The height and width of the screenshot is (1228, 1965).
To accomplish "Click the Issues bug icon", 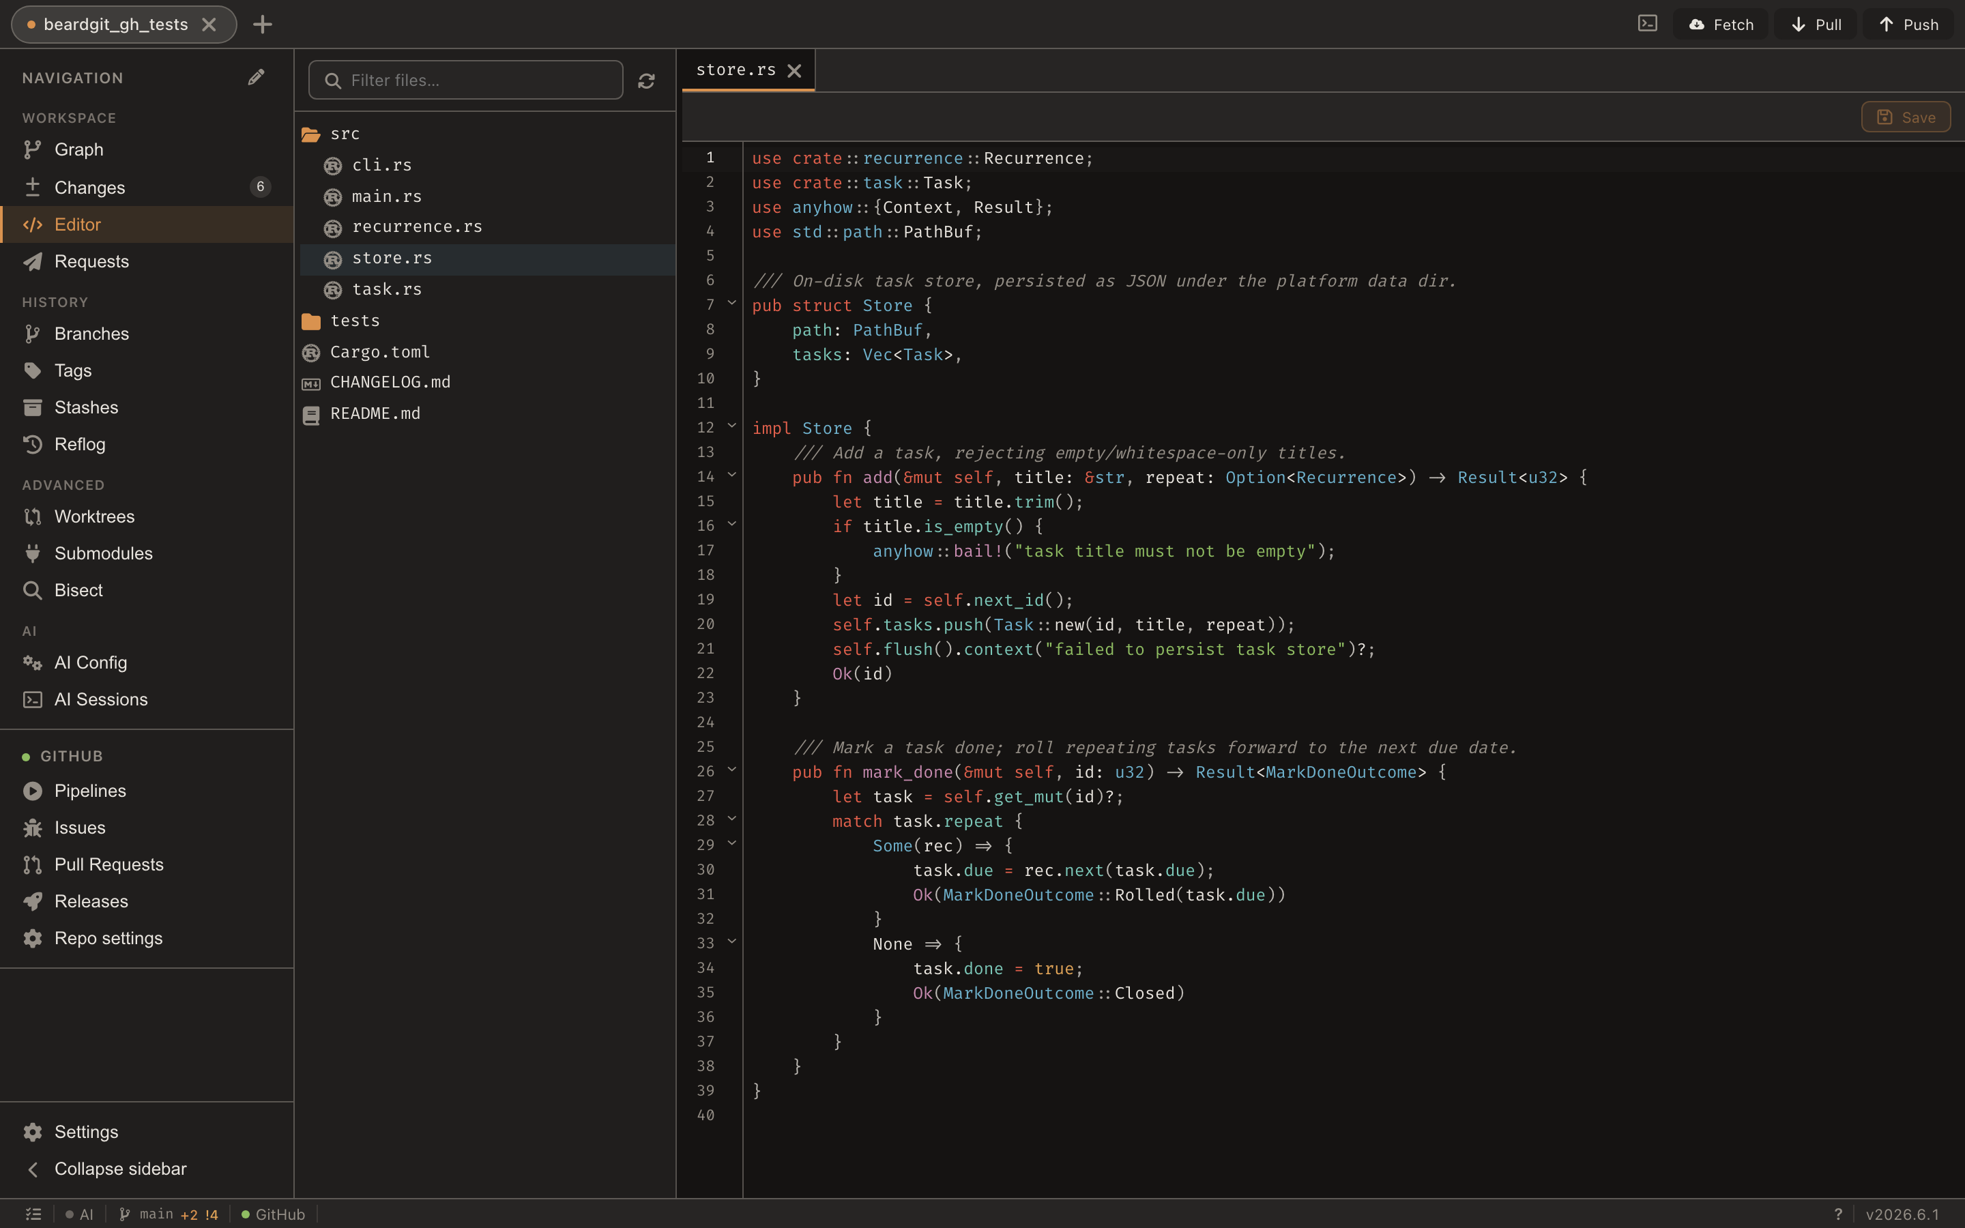I will pos(33,828).
